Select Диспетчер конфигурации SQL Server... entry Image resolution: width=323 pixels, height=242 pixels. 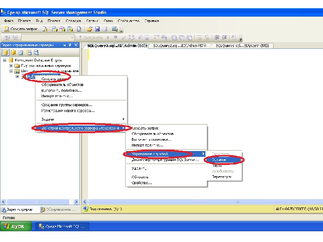point(166,160)
